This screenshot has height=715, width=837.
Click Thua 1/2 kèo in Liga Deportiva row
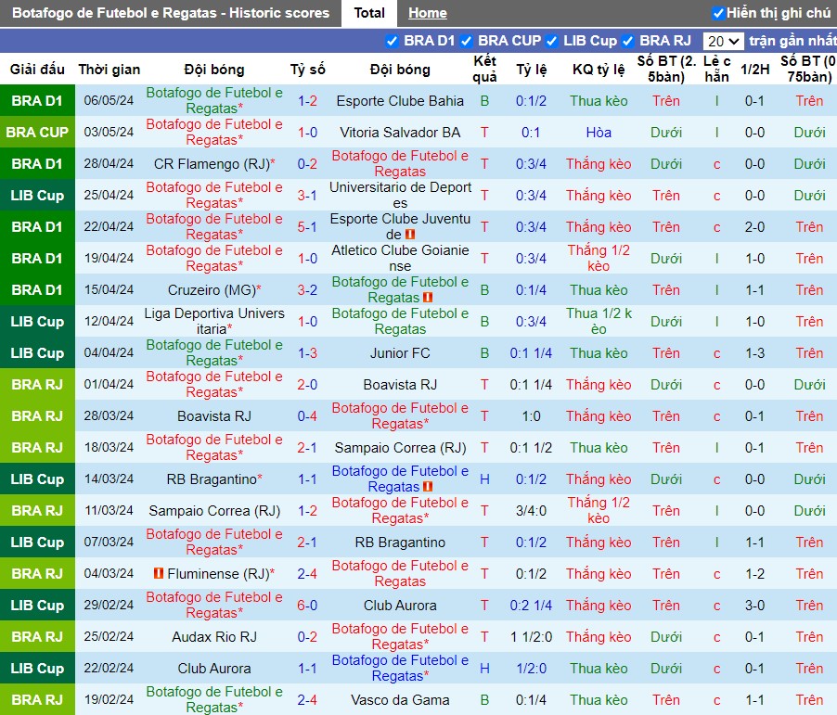[599, 321]
